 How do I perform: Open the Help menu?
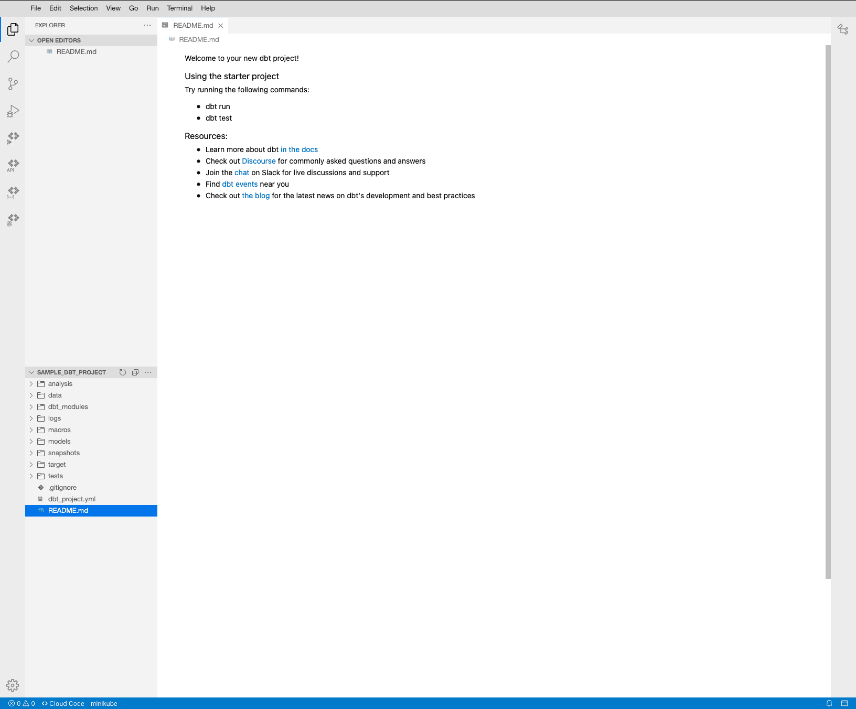coord(208,8)
